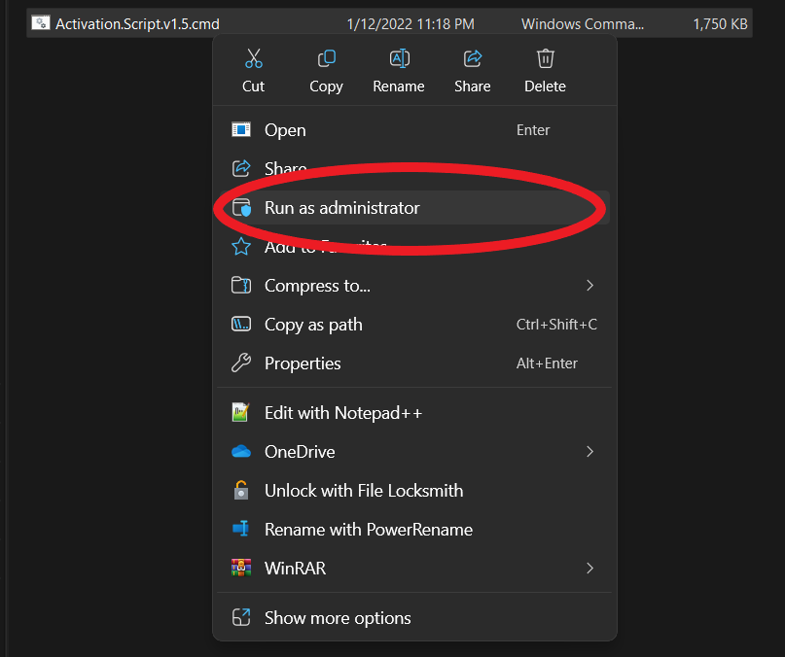Click the Add to Favorites star icon
785x657 pixels.
[241, 247]
